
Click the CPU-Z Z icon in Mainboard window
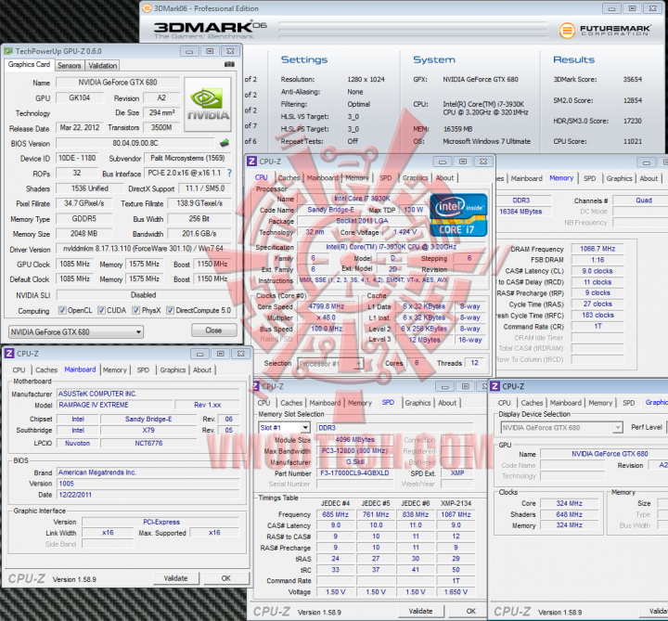click(8, 354)
